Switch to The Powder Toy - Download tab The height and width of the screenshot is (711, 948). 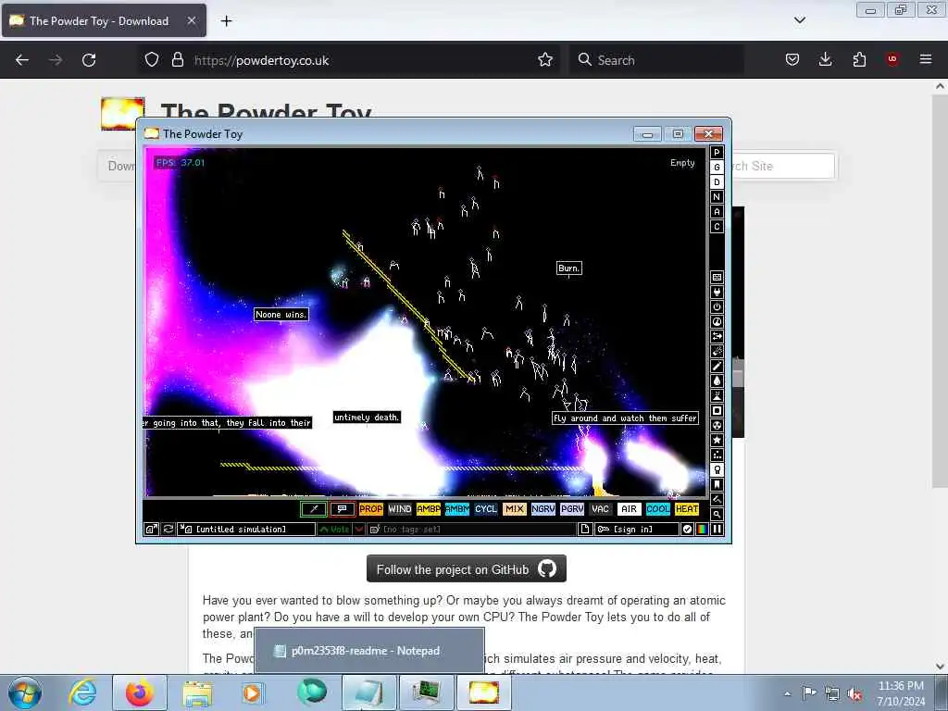(x=104, y=20)
